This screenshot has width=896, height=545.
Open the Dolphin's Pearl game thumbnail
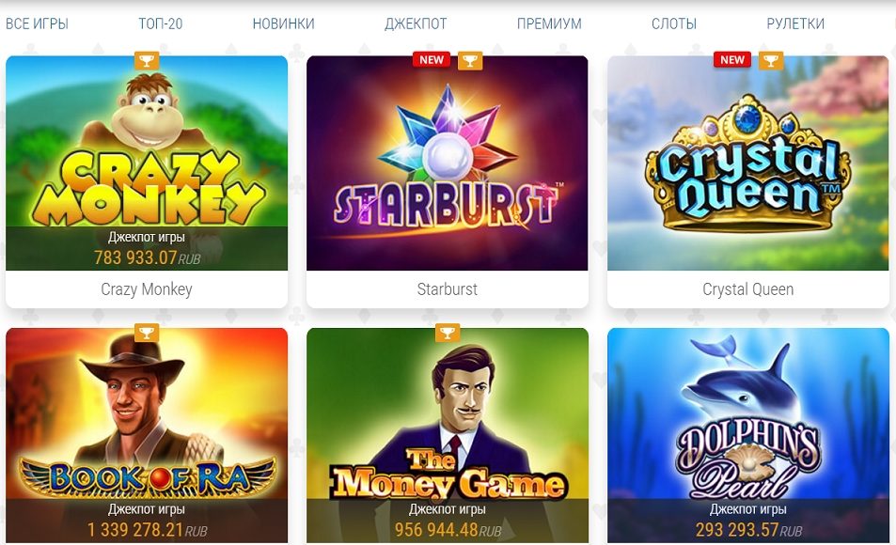click(x=748, y=435)
